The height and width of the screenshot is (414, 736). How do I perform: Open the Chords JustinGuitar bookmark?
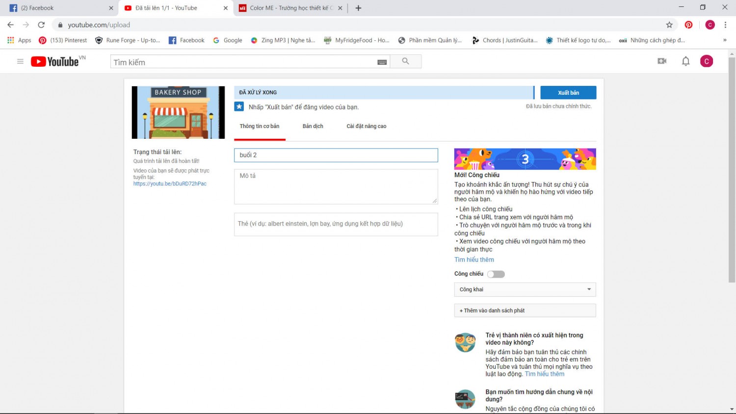click(504, 40)
